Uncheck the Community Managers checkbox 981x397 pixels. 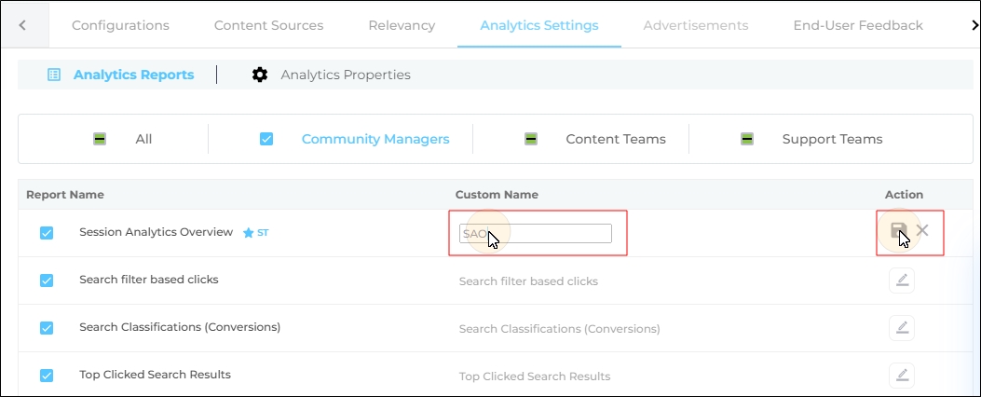coord(266,139)
